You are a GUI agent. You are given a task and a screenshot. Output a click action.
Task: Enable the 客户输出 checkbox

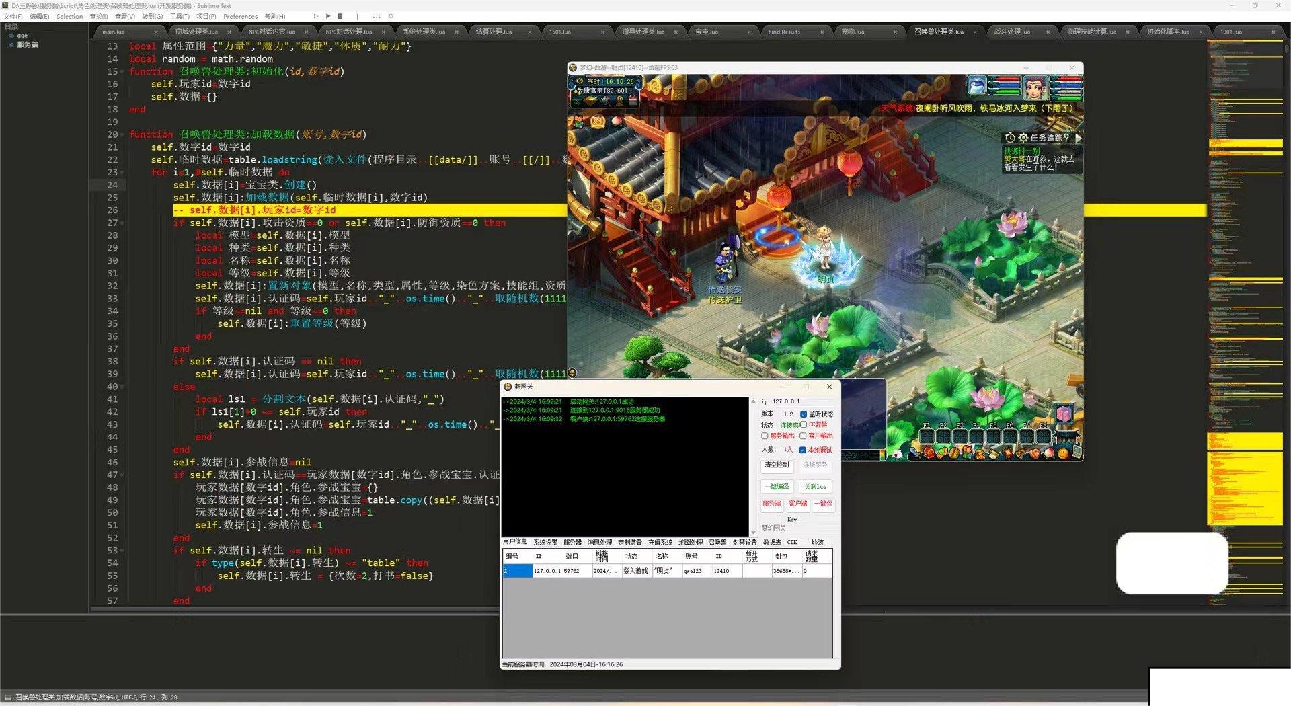pos(803,436)
